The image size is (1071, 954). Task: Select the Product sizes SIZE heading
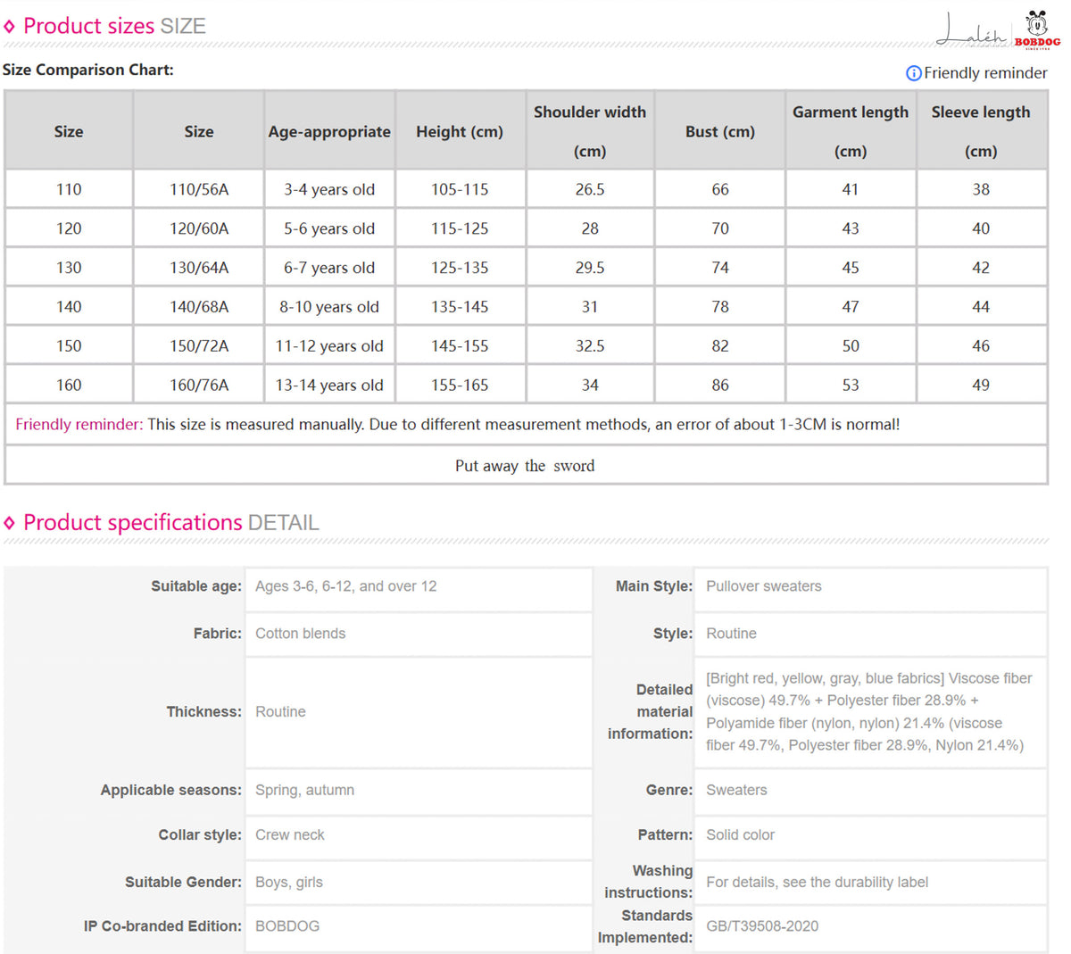[114, 26]
